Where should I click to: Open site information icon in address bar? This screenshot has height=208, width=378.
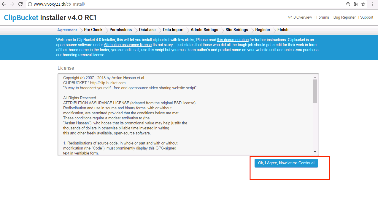point(30,4)
